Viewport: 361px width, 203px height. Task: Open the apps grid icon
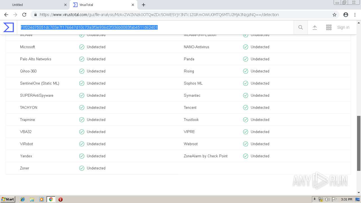point(329,27)
